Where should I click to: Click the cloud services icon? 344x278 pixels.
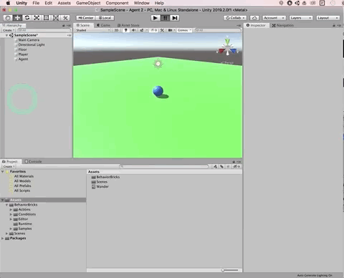point(254,18)
